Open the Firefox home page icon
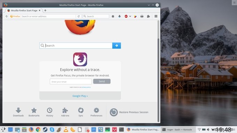 pyautogui.click(x=113, y=16)
